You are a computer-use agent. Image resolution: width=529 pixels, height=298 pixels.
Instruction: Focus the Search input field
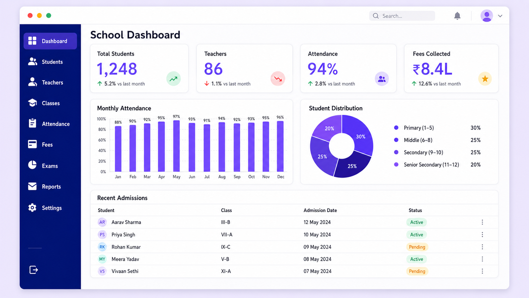point(402,16)
